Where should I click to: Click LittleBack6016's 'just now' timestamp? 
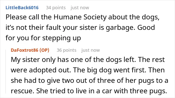80,8
